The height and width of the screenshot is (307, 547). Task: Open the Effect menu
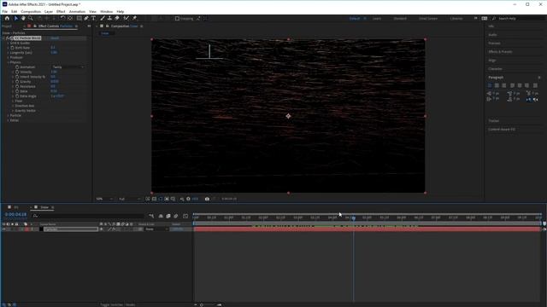point(61,11)
